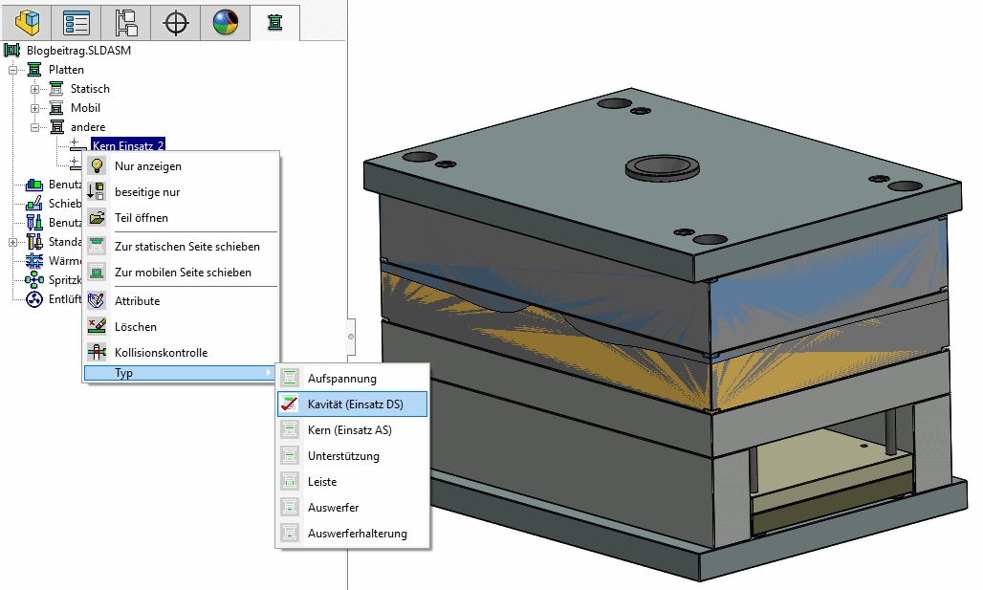Click the beseitige nur arrow icon
Image resolution: width=983 pixels, height=590 pixels.
coord(97,192)
